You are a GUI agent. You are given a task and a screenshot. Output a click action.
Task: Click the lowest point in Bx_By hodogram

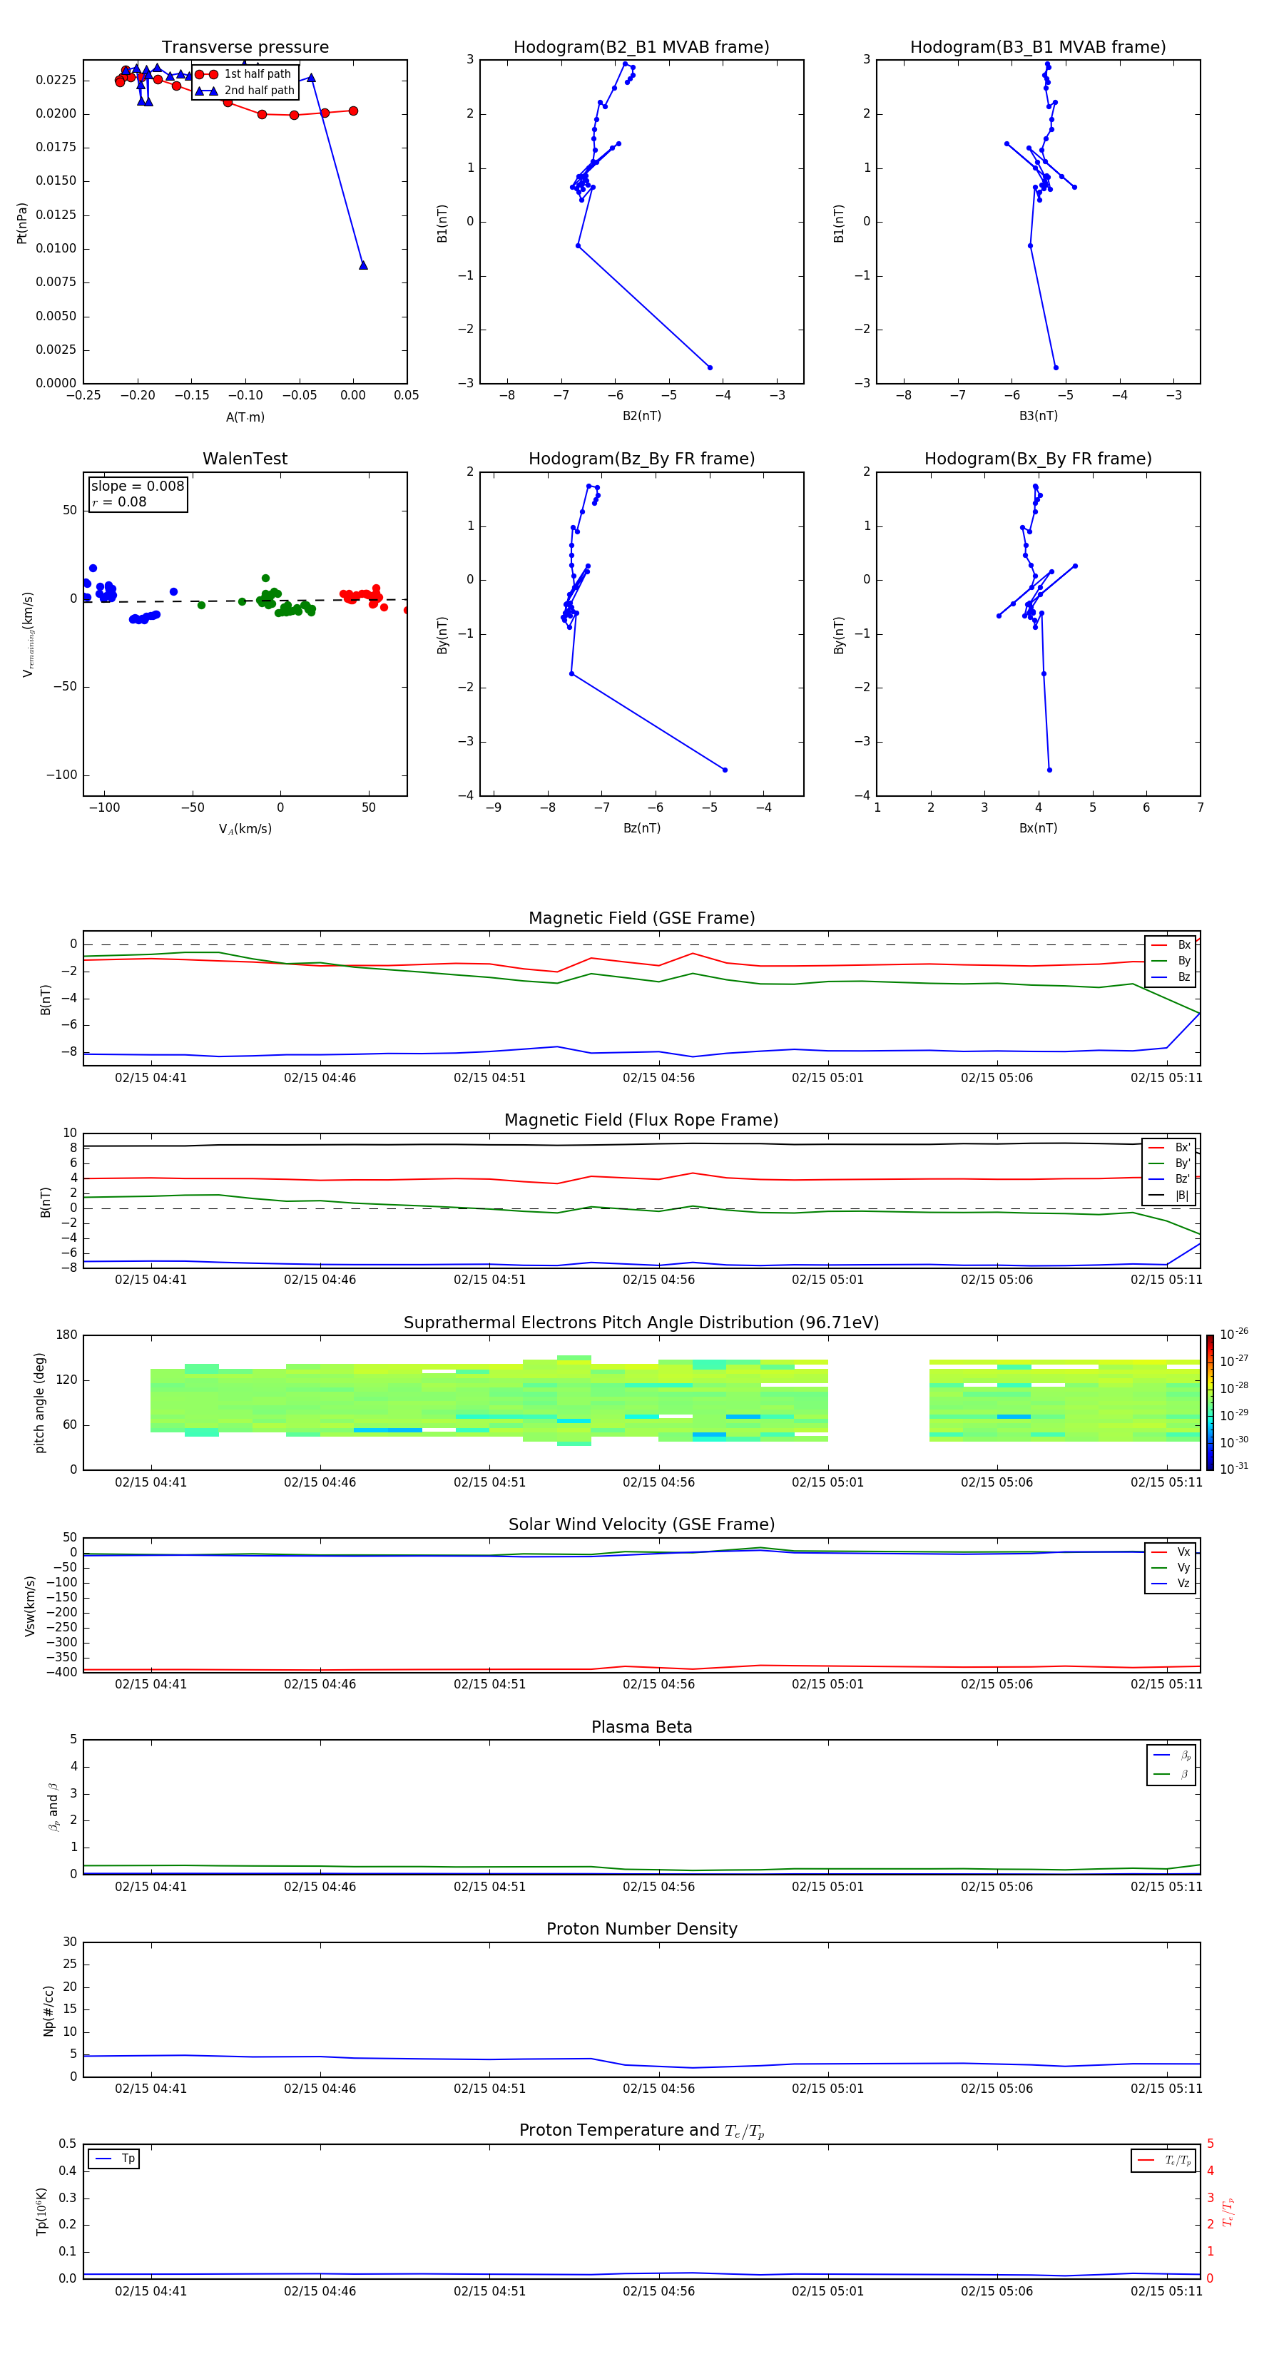[1049, 770]
